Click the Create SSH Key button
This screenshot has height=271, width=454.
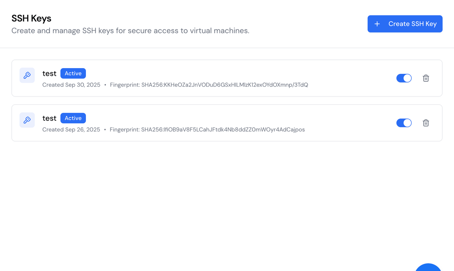pyautogui.click(x=405, y=24)
